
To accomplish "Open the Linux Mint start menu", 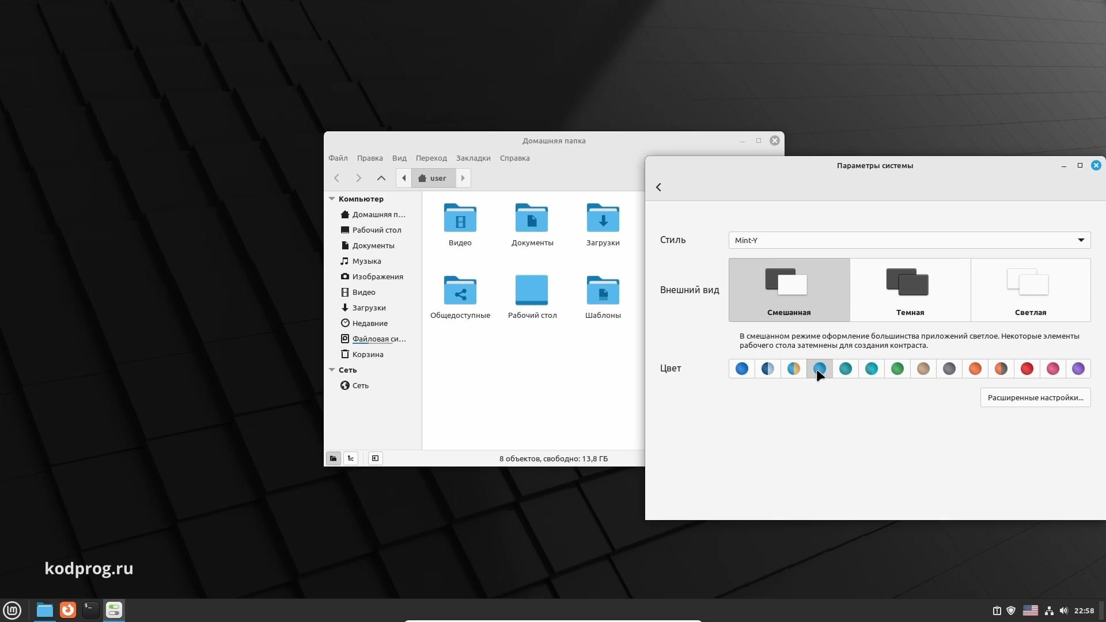I will click(12, 610).
